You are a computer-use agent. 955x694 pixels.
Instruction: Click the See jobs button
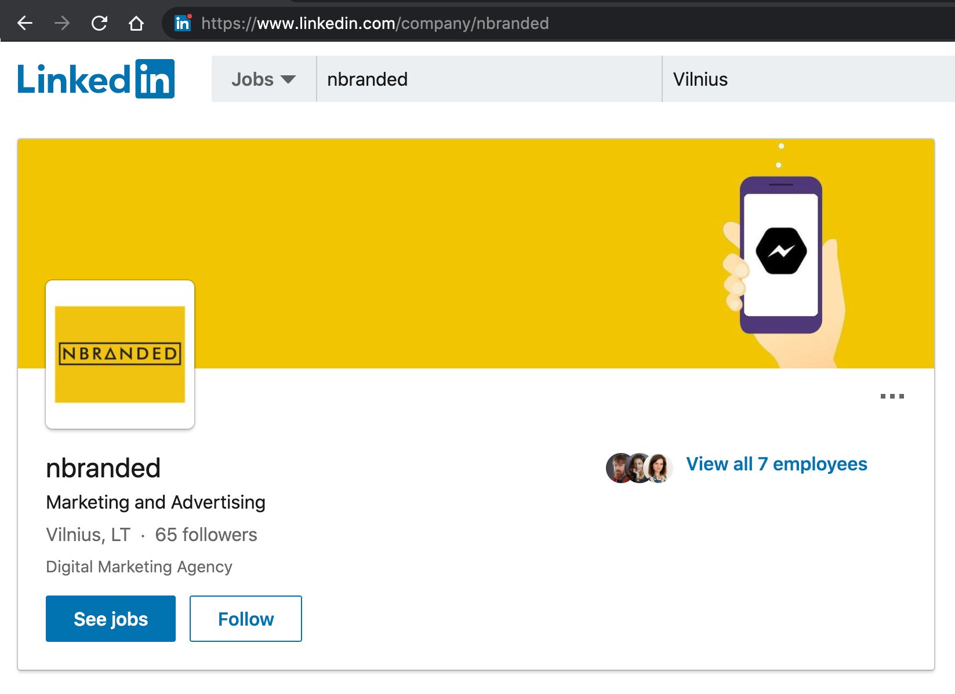point(111,619)
